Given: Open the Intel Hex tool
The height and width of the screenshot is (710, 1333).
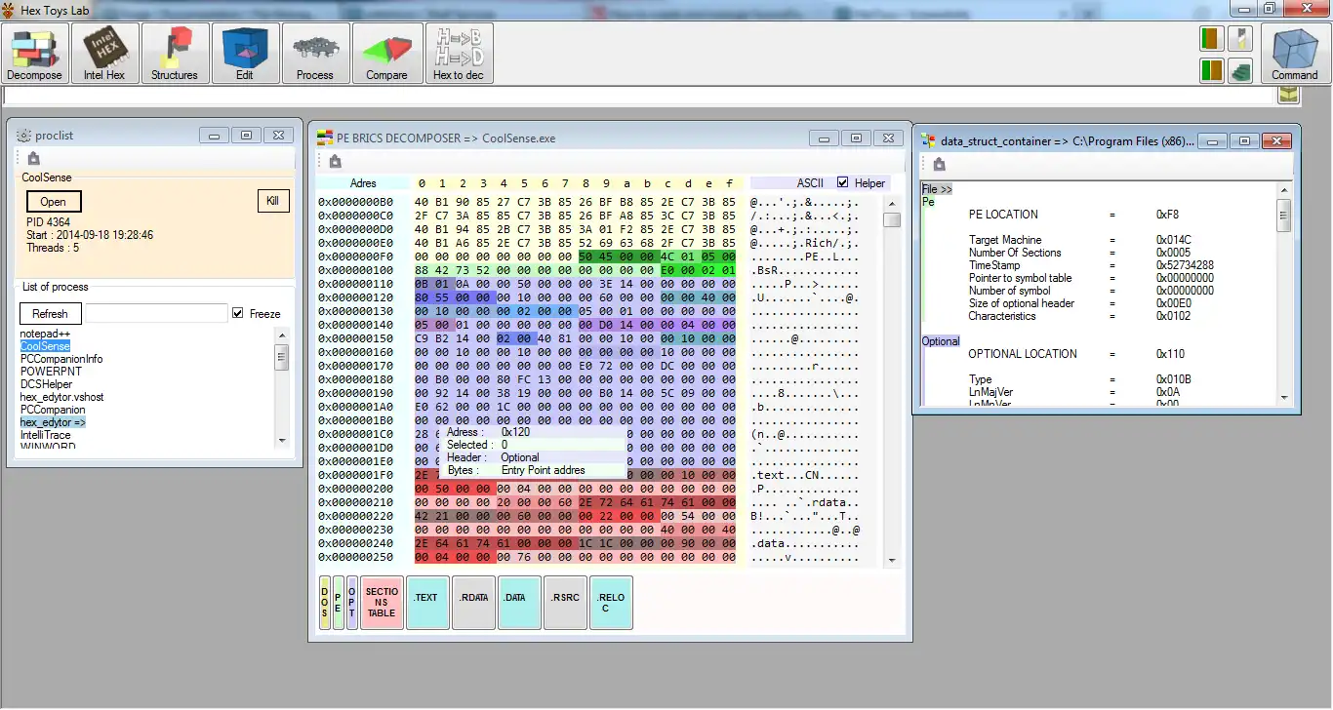Looking at the screenshot, I should pyautogui.click(x=104, y=54).
